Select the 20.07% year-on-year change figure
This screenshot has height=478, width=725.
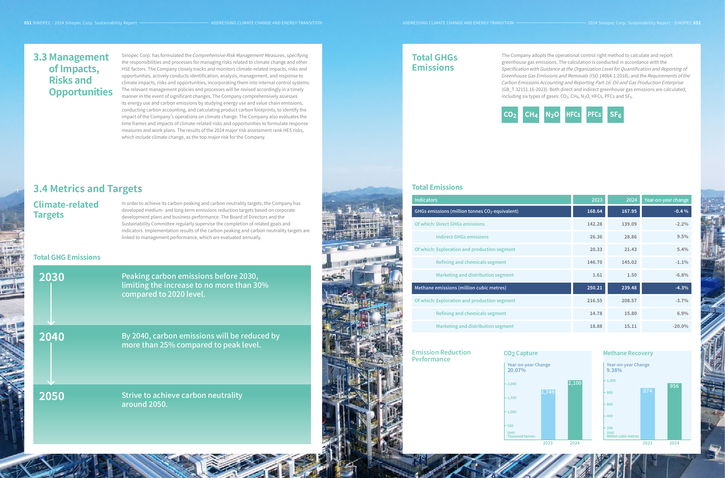(x=517, y=370)
